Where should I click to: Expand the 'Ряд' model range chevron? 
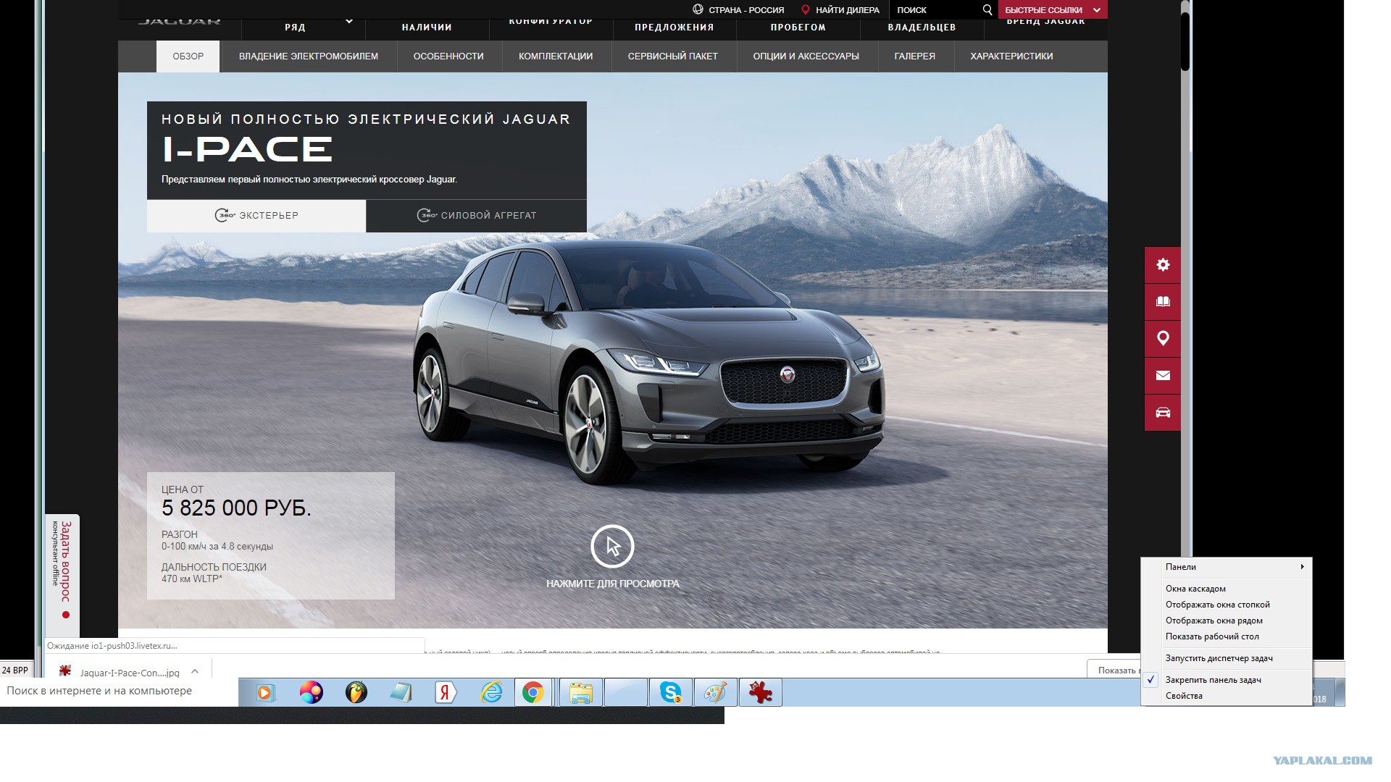point(349,22)
